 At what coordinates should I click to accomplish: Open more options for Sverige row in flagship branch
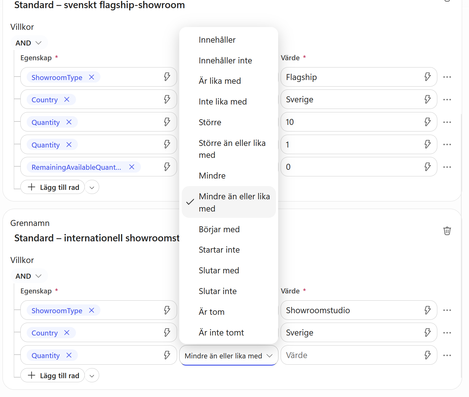coord(447,99)
